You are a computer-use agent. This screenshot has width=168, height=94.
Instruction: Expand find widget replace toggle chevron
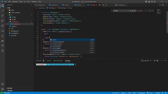tap(112, 11)
